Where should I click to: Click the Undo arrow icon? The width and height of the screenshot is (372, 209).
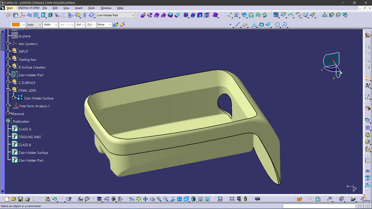click(54, 199)
